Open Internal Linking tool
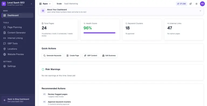Image resolution: width=207 pixels, height=106 pixels. pos(18,38)
